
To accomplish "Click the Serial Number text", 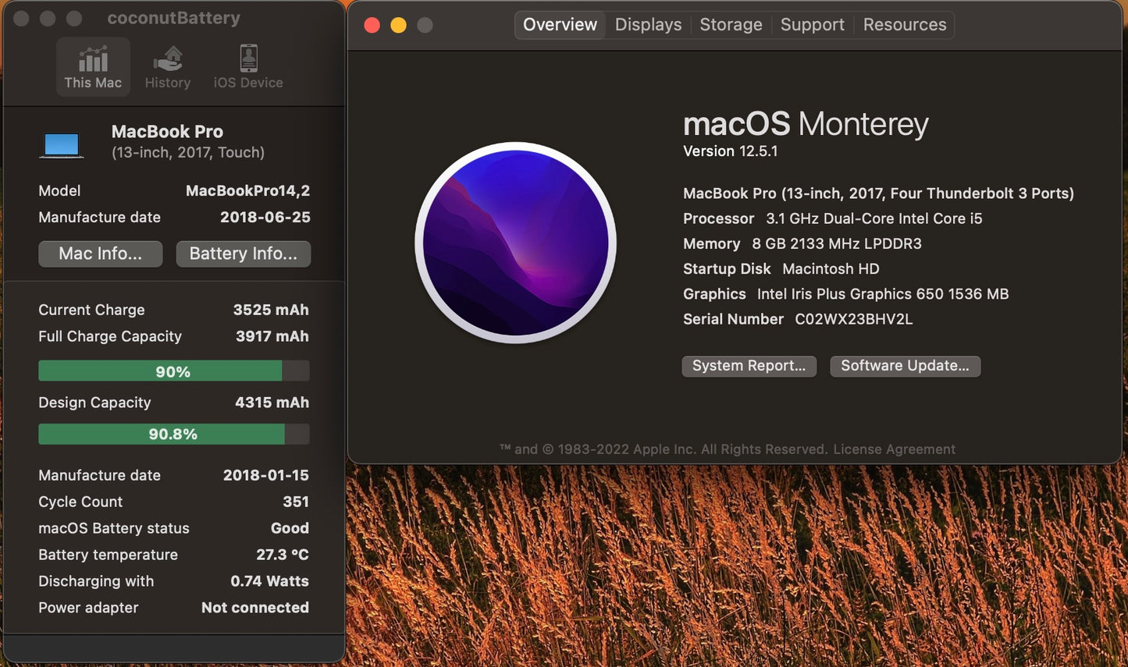I will point(853,318).
